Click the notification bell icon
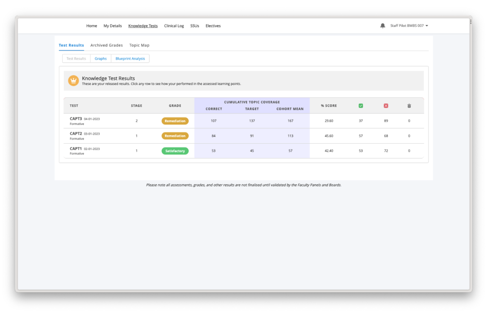The image size is (493, 313). (383, 25)
